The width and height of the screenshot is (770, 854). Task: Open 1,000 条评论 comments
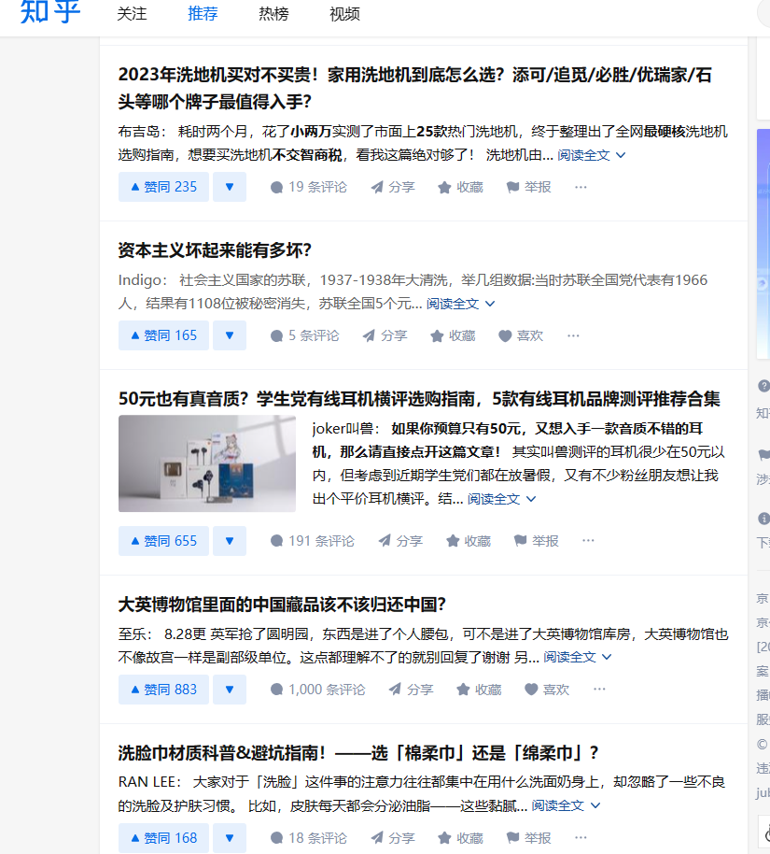pos(317,690)
